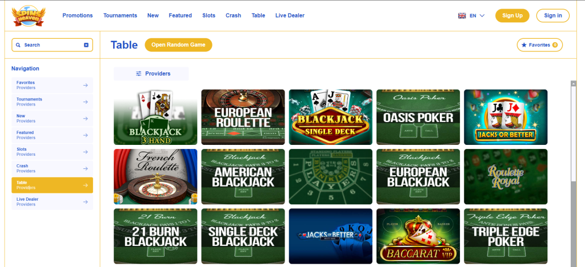Viewport: 585px width, 267px height.
Task: Click the arrow icon next to Tournaments navigation
Action: click(x=86, y=102)
